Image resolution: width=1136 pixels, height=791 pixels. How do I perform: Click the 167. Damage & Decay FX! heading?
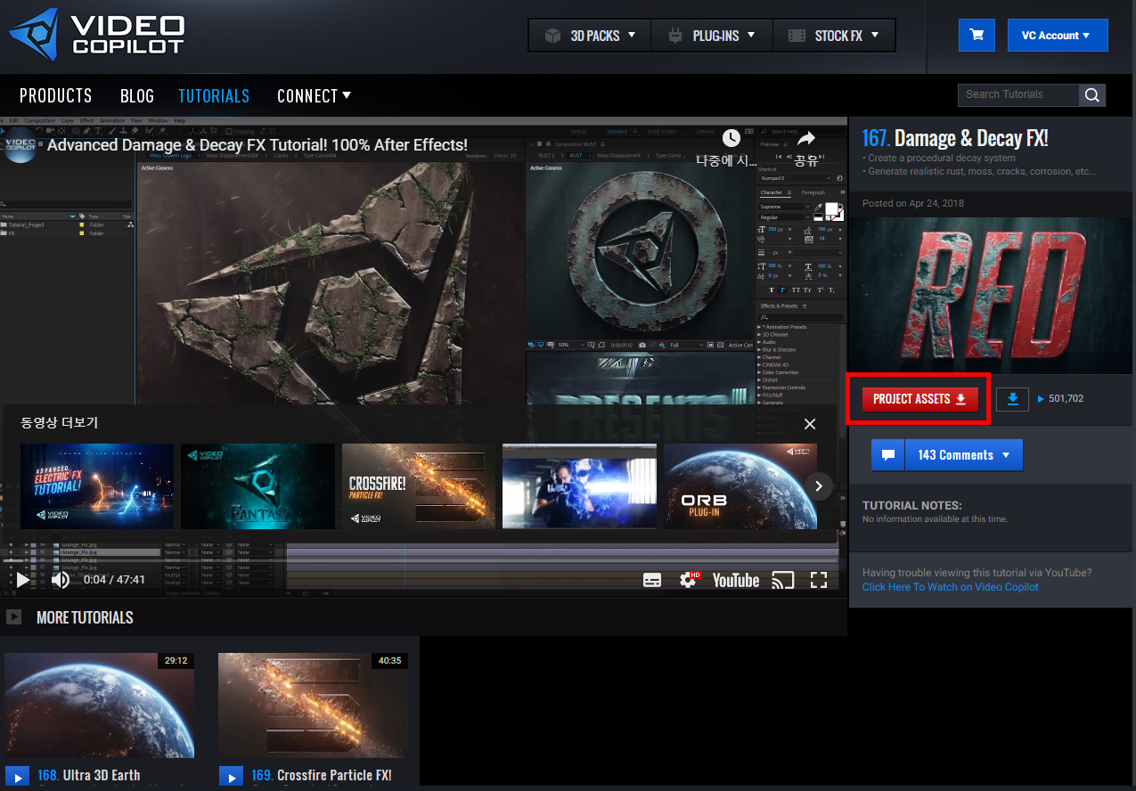click(x=955, y=138)
